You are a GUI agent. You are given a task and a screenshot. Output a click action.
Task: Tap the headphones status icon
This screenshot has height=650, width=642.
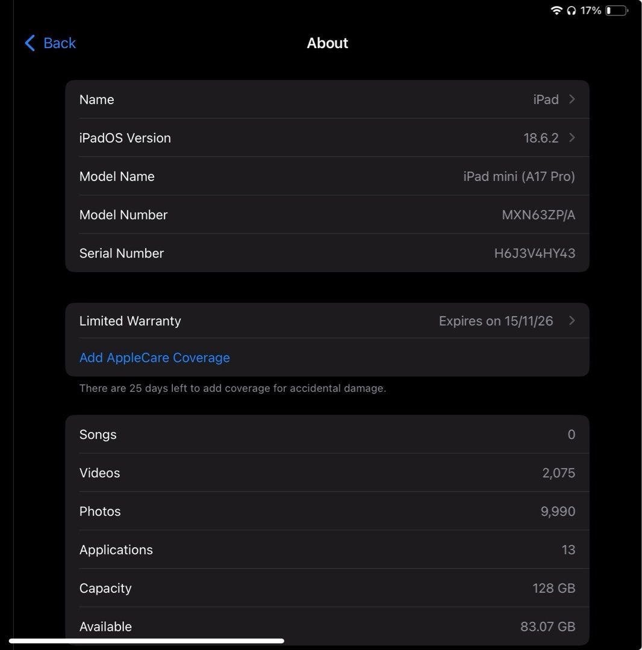click(x=572, y=10)
